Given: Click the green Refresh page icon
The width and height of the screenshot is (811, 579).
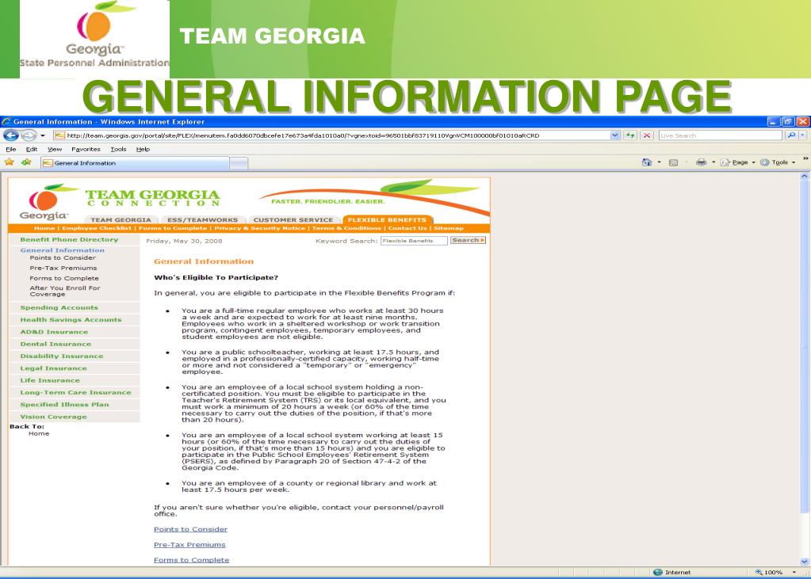Looking at the screenshot, I should pyautogui.click(x=630, y=135).
